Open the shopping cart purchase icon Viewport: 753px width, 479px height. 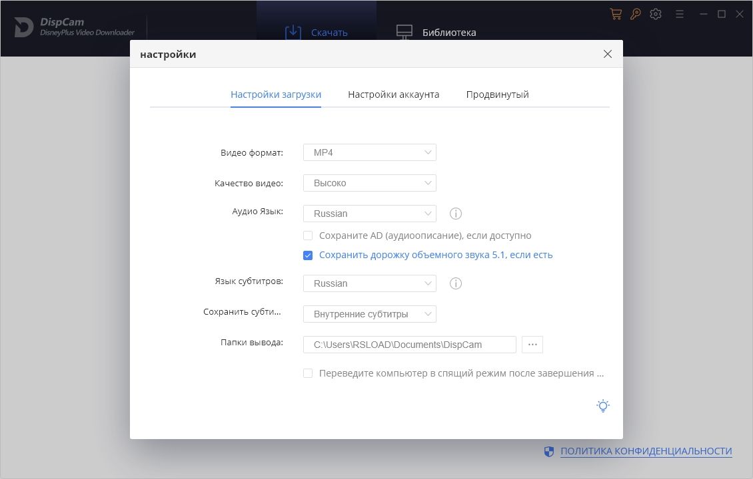[x=616, y=14]
